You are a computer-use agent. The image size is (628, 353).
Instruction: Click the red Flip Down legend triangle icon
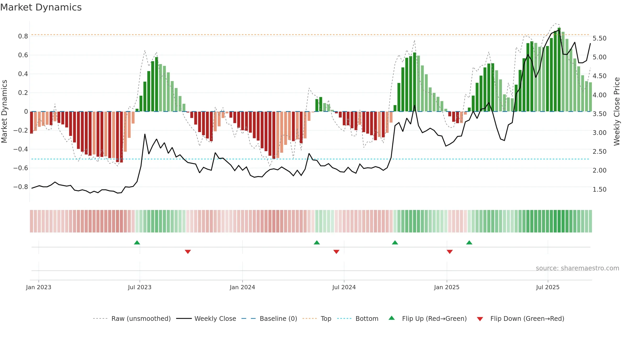(x=480, y=319)
